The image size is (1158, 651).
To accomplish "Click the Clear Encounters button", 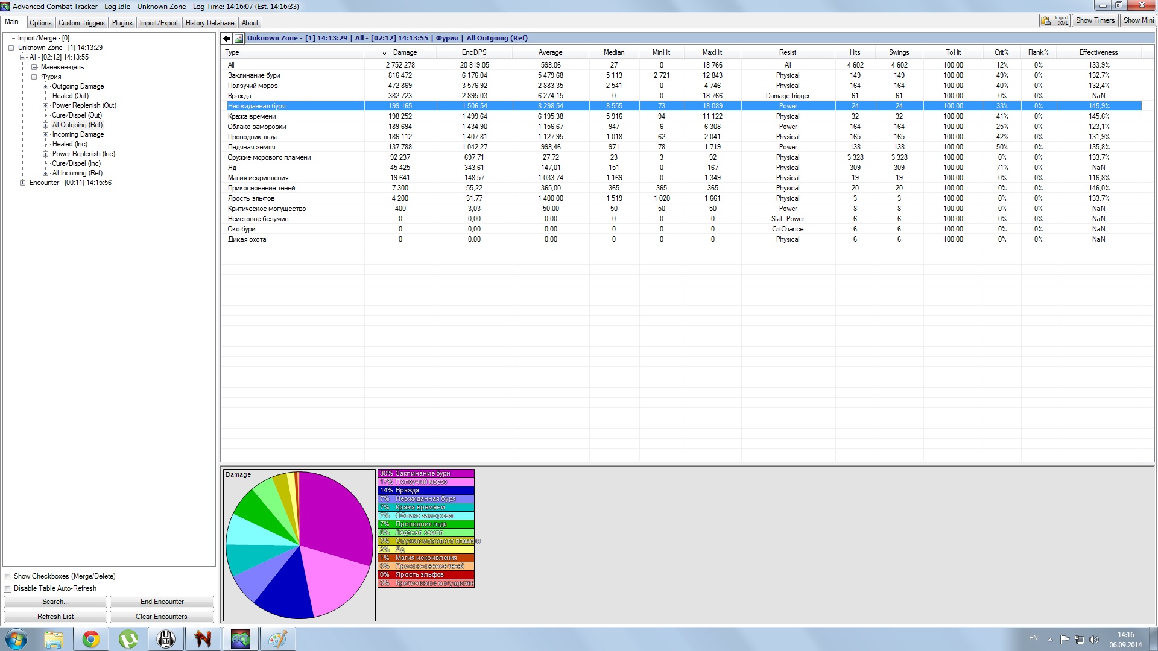I will coord(162,617).
